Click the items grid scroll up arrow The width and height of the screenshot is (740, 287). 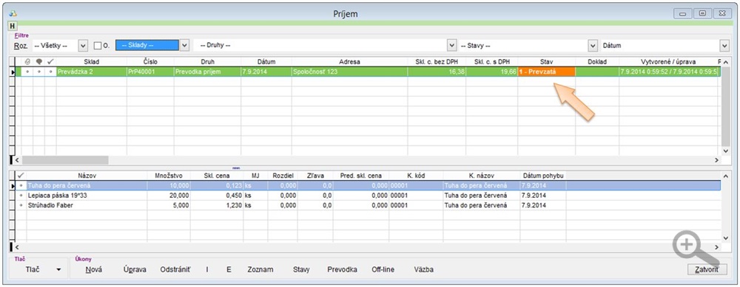[x=727, y=176]
